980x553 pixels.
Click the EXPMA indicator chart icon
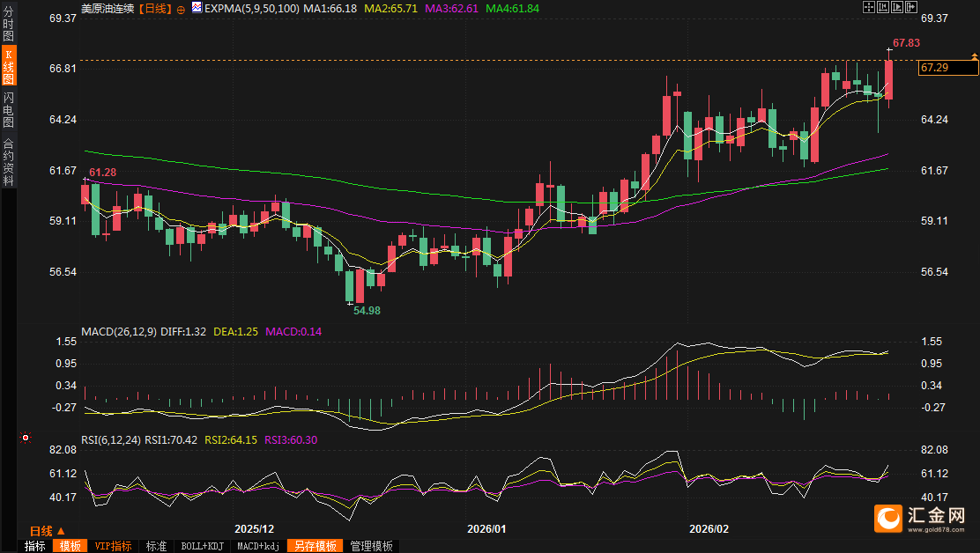click(x=197, y=8)
